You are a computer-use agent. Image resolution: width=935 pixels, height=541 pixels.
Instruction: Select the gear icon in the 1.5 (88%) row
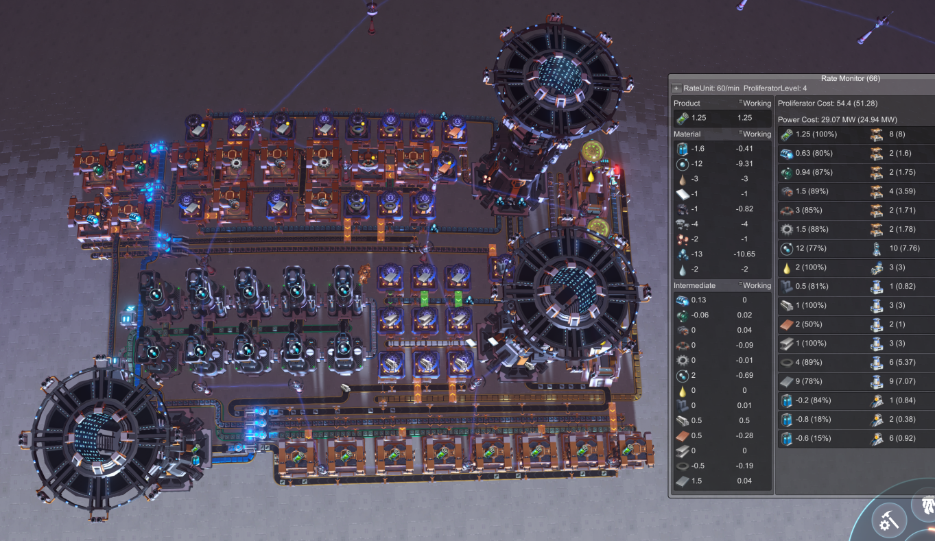pyautogui.click(x=787, y=229)
